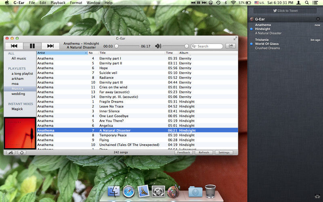Image resolution: width=323 pixels, height=202 pixels.
Task: Sort by Album column header
Action: tap(208, 53)
